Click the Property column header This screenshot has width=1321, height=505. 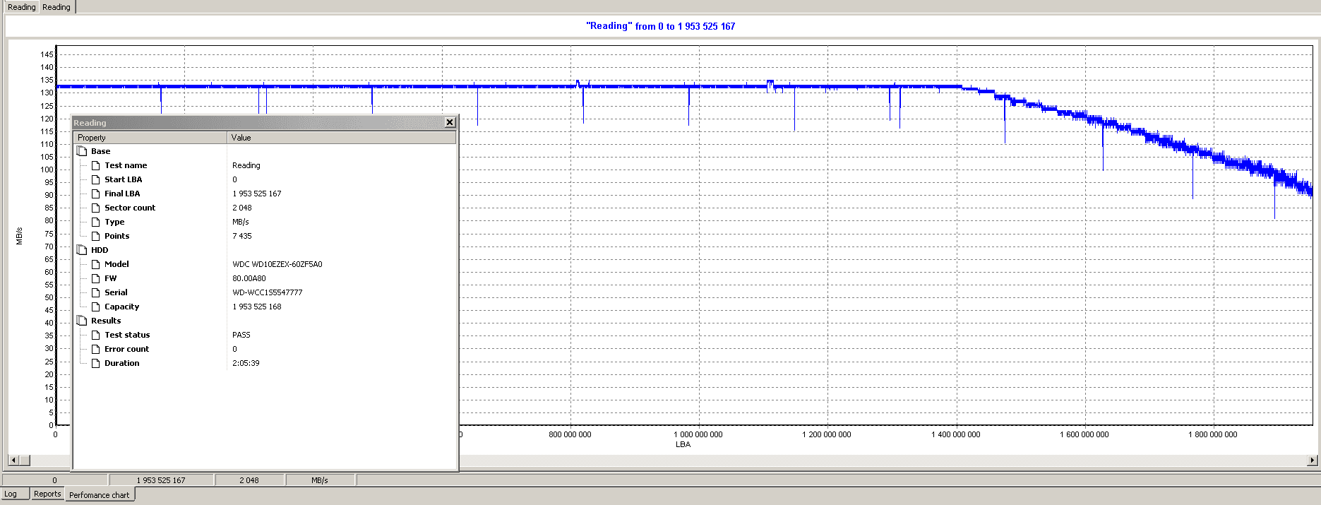[x=150, y=138]
